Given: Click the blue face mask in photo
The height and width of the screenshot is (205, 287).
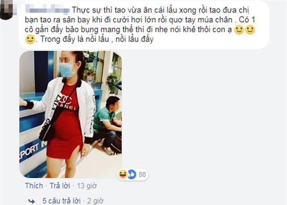Looking at the screenshot, I should tap(65, 70).
